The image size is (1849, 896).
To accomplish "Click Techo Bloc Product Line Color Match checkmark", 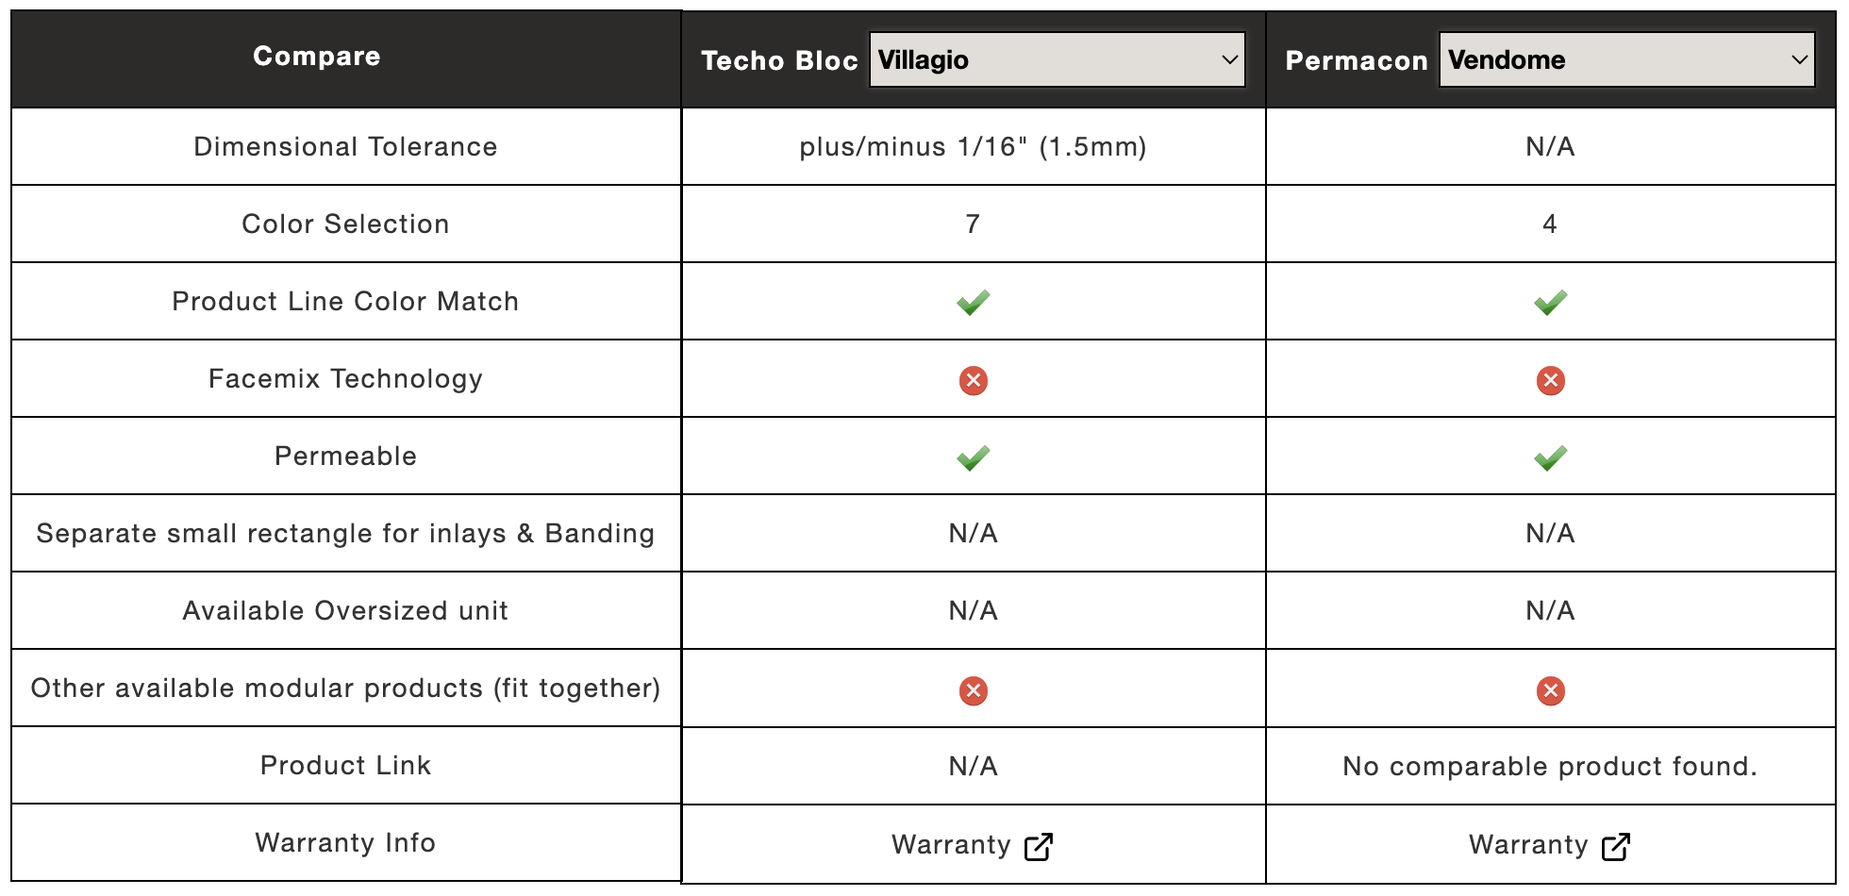I will point(974,302).
